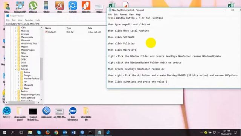Screen dimensions: 241x136
Task: Select the Policies tree folder
Action: (x=24, y=69)
